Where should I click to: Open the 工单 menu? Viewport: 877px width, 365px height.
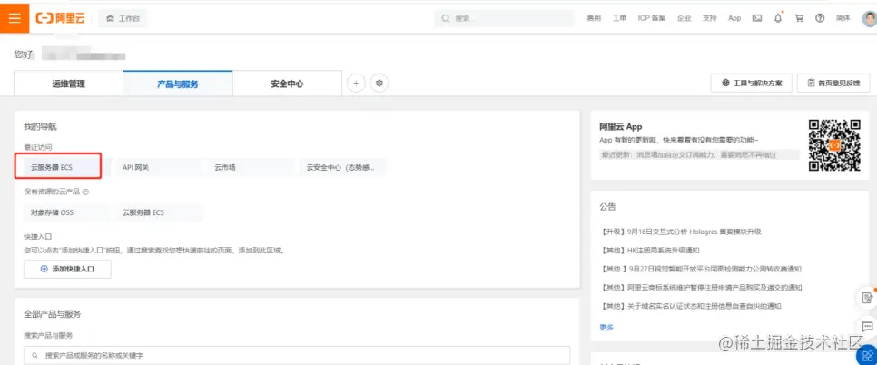(619, 18)
